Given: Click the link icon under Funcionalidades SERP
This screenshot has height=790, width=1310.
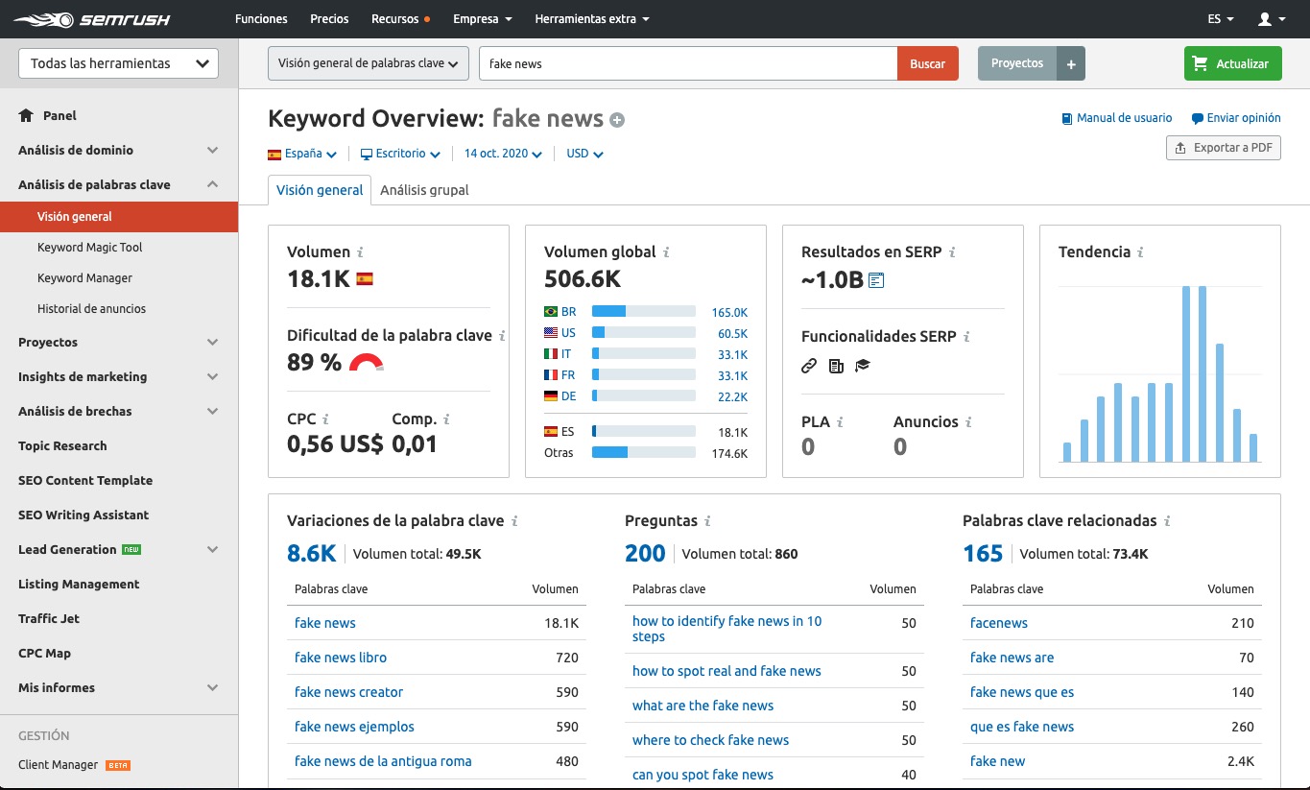Looking at the screenshot, I should pos(809,366).
